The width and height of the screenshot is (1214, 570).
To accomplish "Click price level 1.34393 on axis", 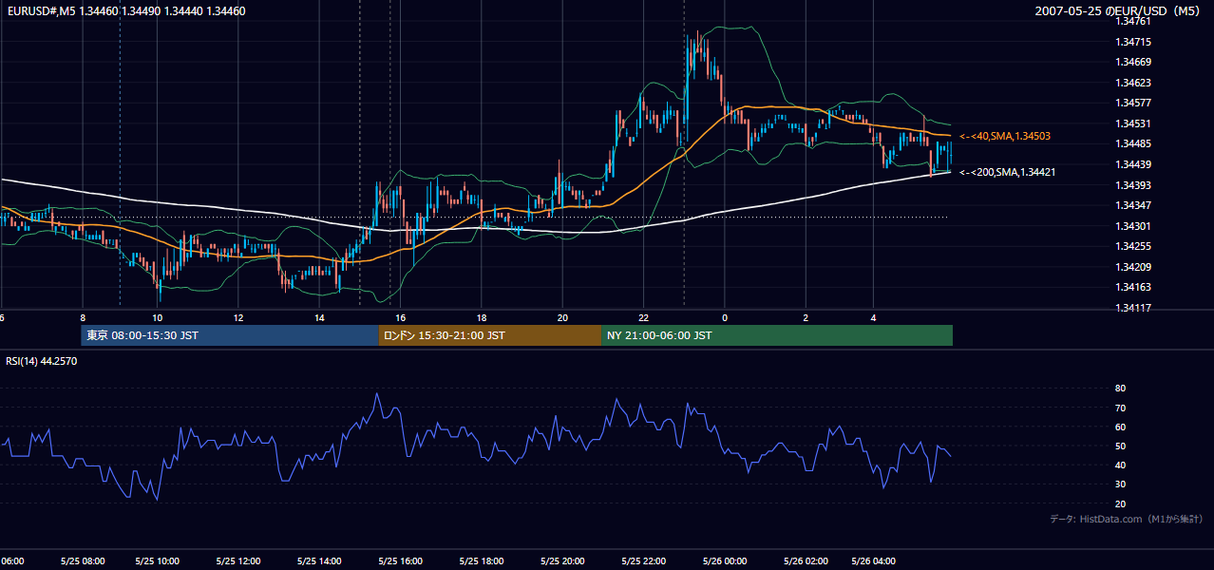I will (x=1133, y=185).
